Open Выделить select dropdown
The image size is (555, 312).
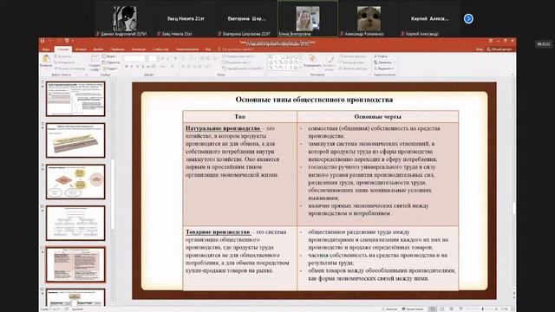[384, 68]
